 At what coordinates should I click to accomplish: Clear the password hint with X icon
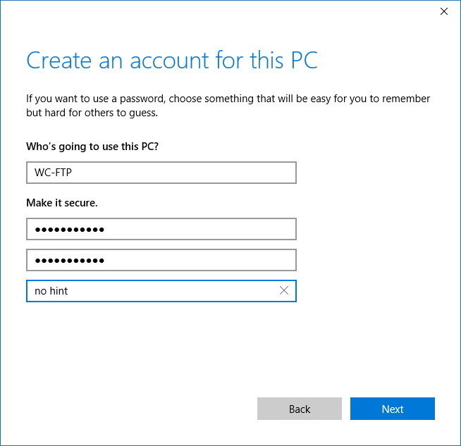284,290
